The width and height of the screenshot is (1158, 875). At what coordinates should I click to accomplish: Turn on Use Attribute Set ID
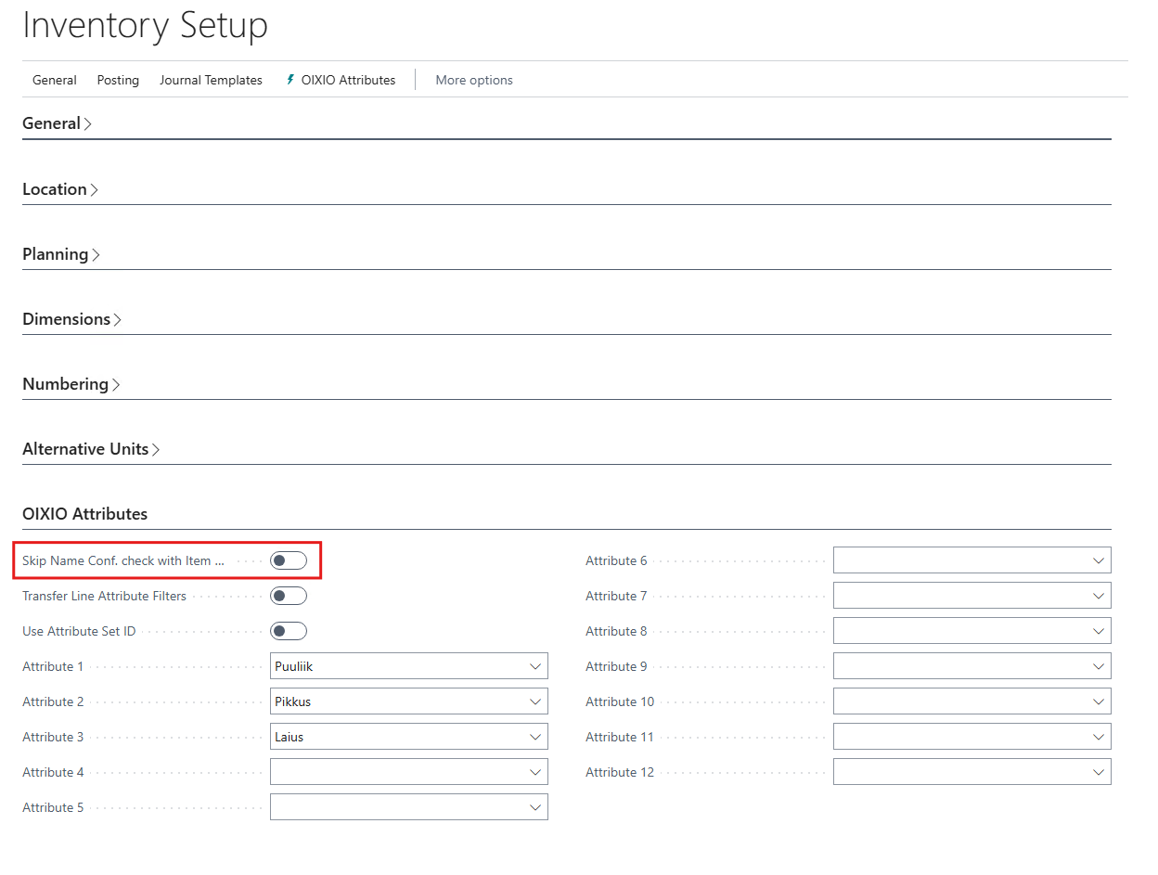pyautogui.click(x=288, y=631)
